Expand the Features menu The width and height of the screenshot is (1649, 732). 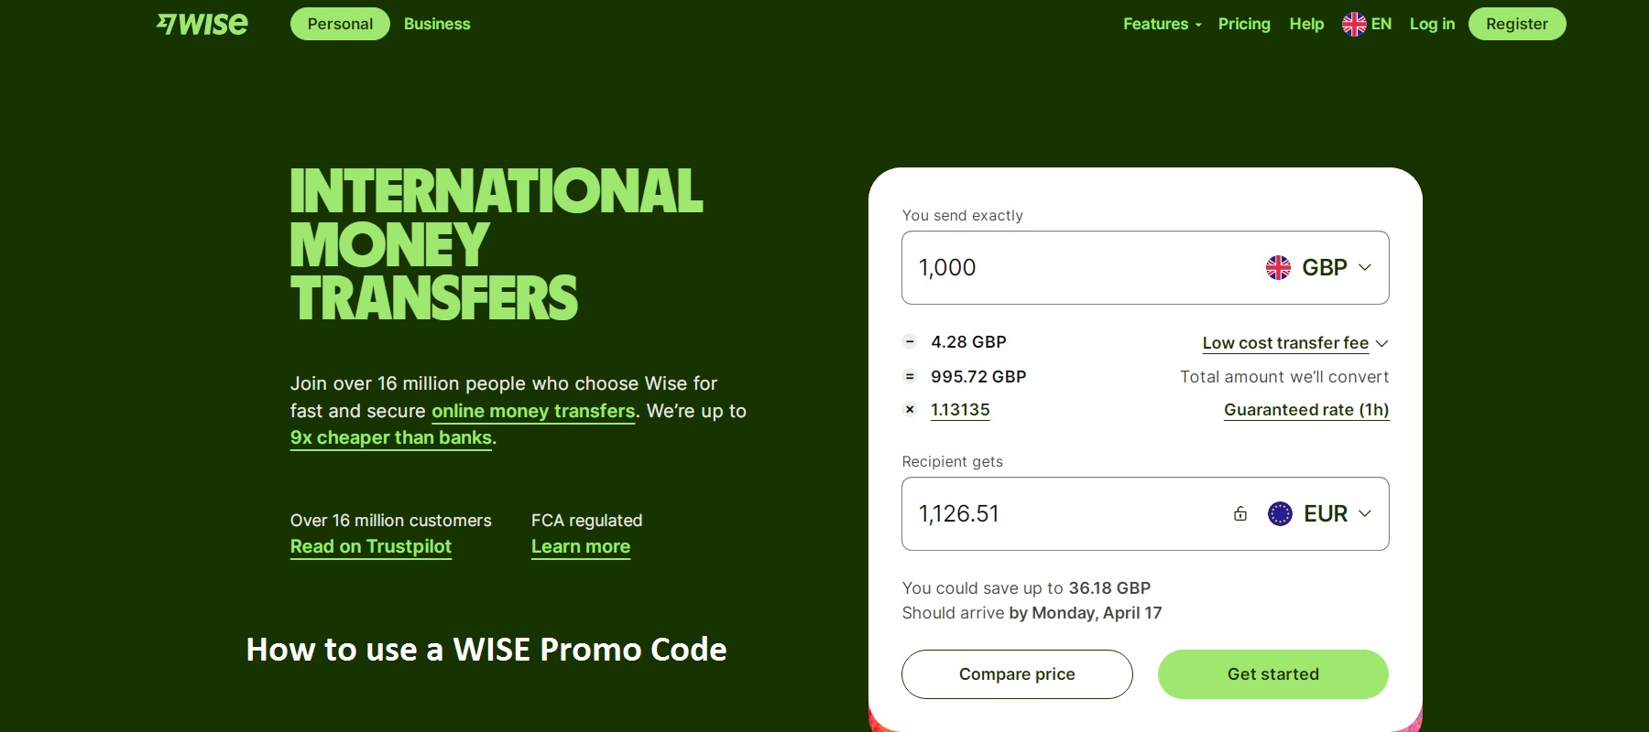coord(1162,24)
